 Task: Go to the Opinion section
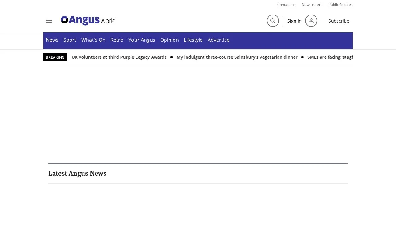[170, 40]
